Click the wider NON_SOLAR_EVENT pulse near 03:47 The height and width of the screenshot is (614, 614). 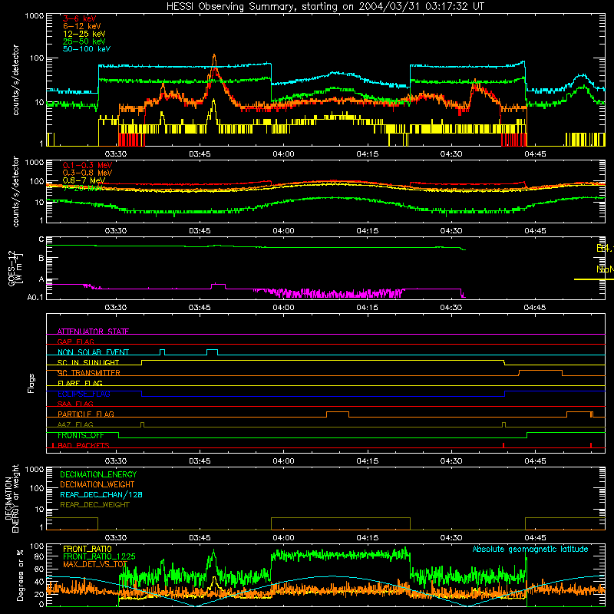(x=213, y=352)
